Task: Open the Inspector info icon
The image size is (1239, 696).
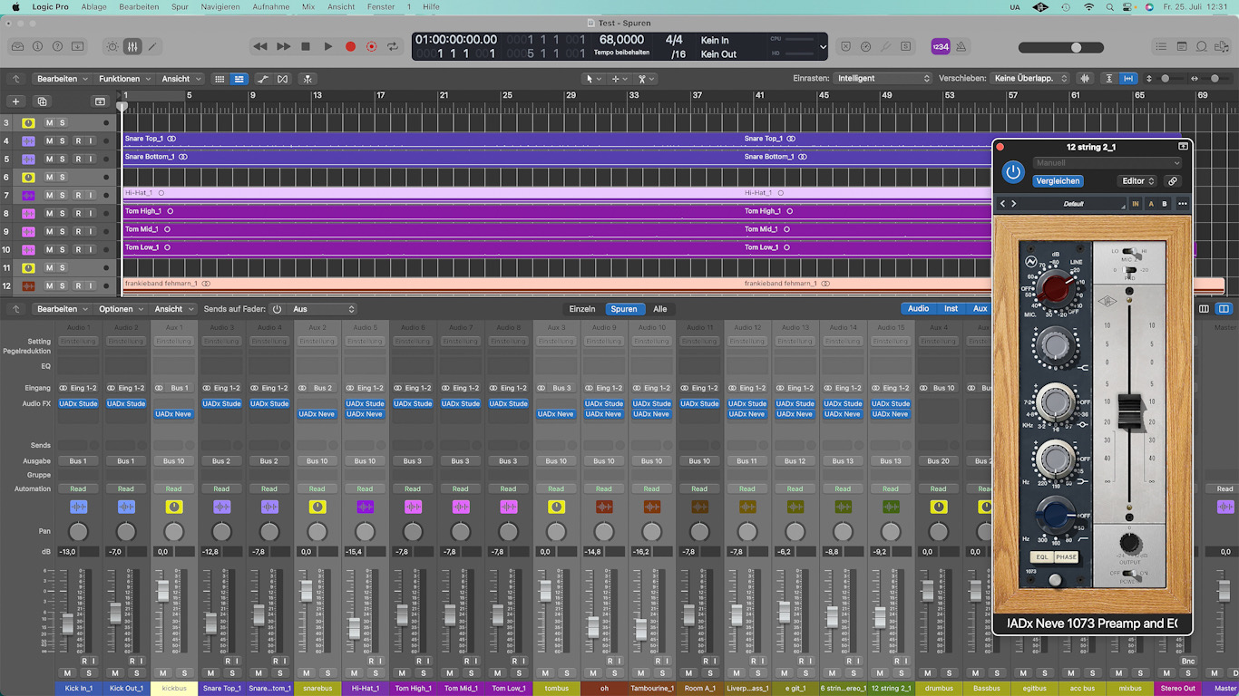Action: [38, 46]
